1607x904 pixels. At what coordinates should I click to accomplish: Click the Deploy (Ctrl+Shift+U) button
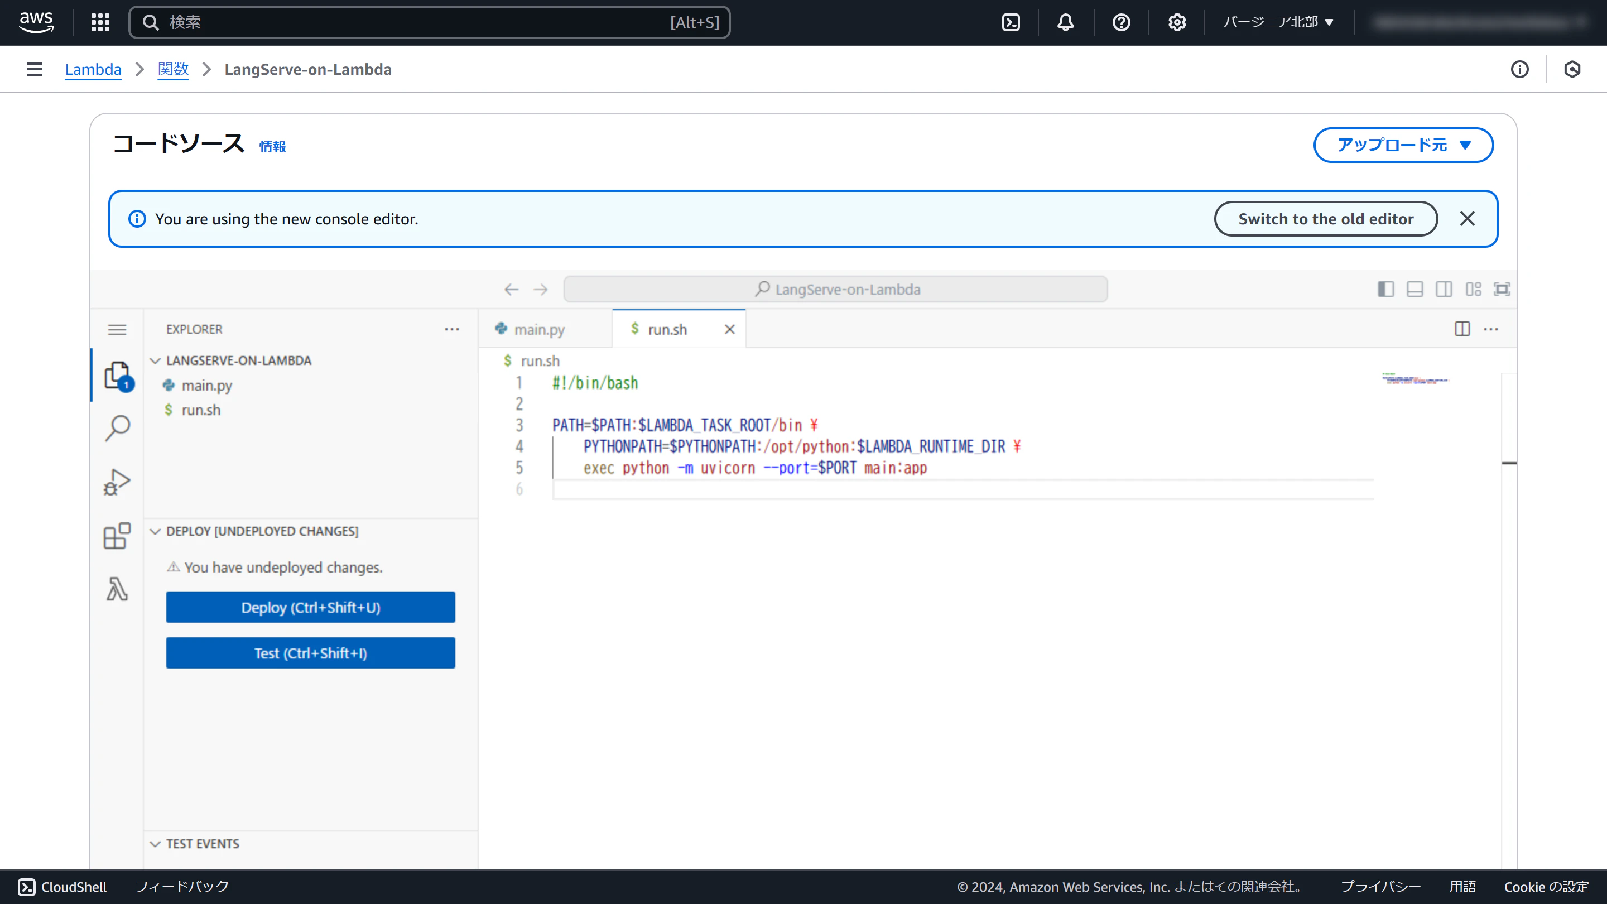click(x=311, y=607)
